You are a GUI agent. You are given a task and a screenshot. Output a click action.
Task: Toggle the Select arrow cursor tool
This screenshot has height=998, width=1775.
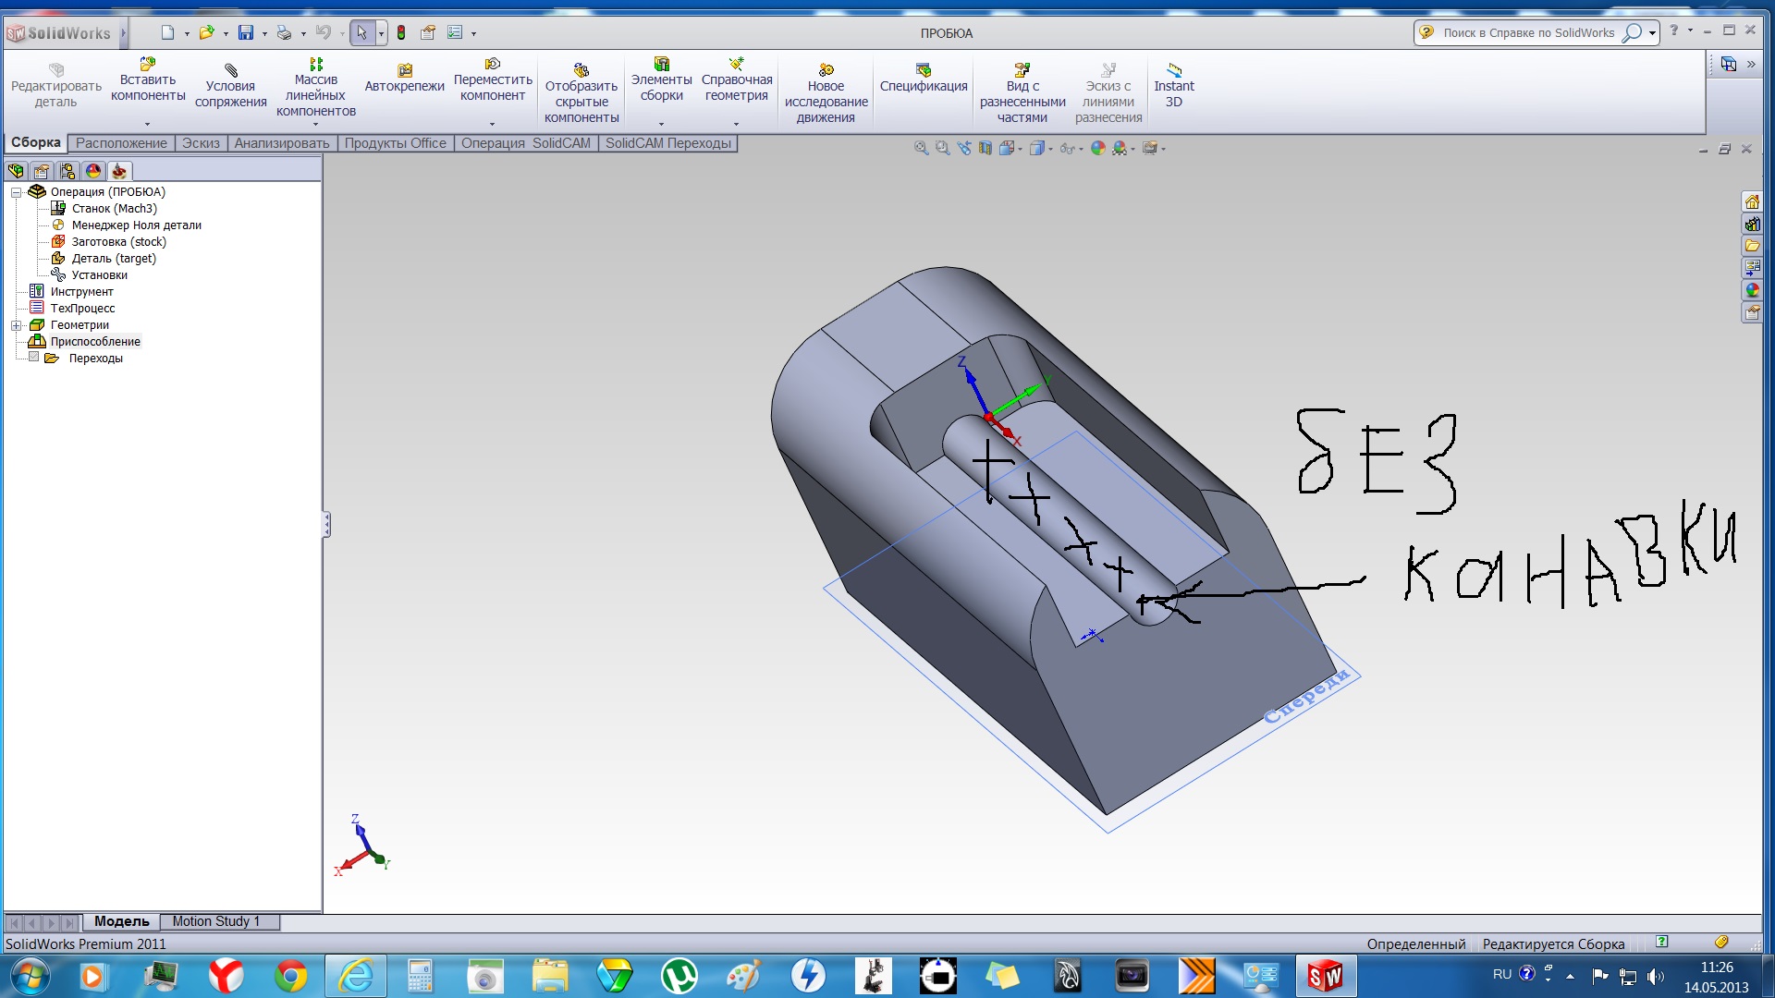coord(361,32)
